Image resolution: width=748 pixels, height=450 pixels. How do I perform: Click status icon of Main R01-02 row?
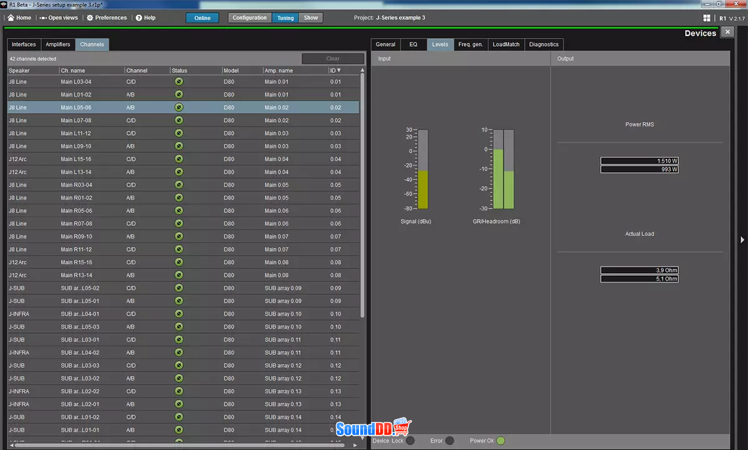179,198
